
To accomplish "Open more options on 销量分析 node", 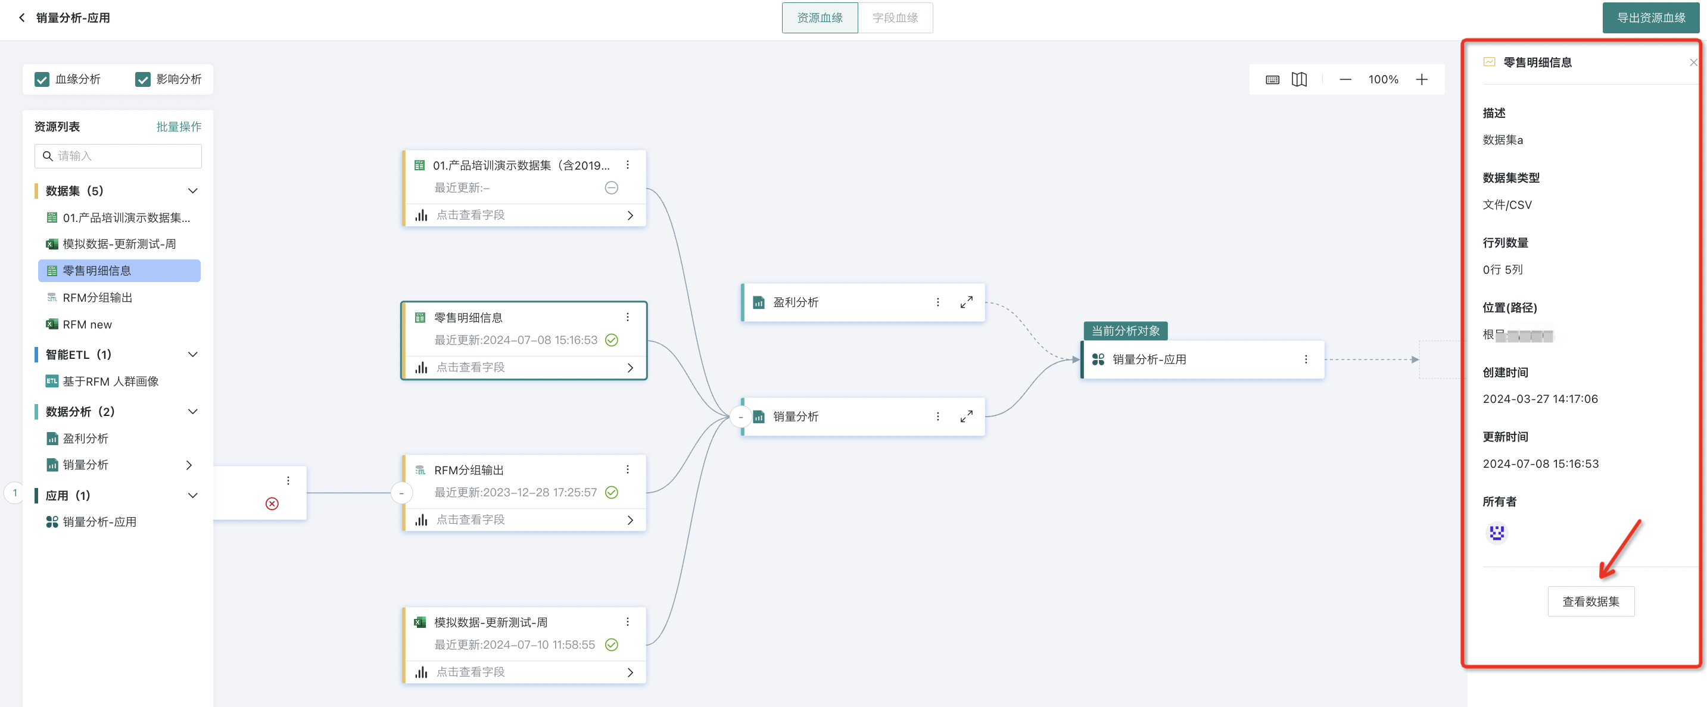I will click(x=937, y=417).
